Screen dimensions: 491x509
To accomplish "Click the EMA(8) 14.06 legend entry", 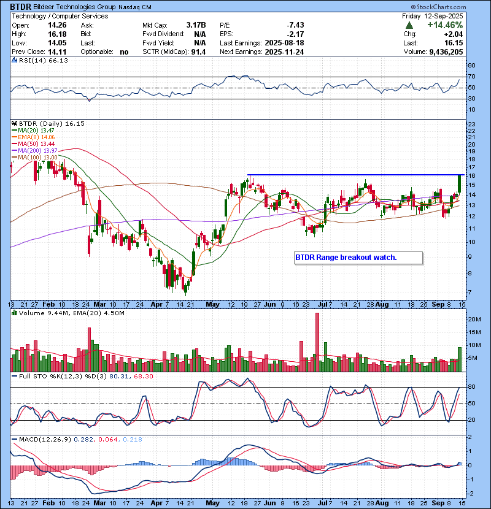I will point(33,137).
